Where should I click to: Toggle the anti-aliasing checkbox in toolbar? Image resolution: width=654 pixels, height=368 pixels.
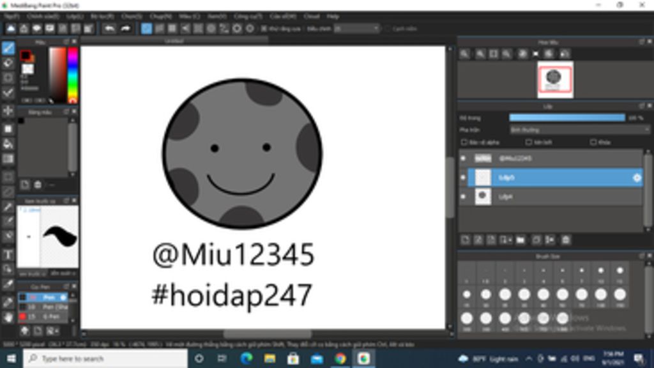pyautogui.click(x=264, y=29)
